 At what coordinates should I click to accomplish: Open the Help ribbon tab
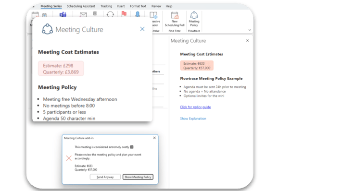[169, 6]
